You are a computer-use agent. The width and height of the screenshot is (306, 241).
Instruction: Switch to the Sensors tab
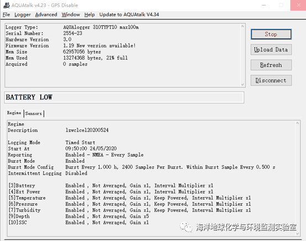(x=34, y=113)
